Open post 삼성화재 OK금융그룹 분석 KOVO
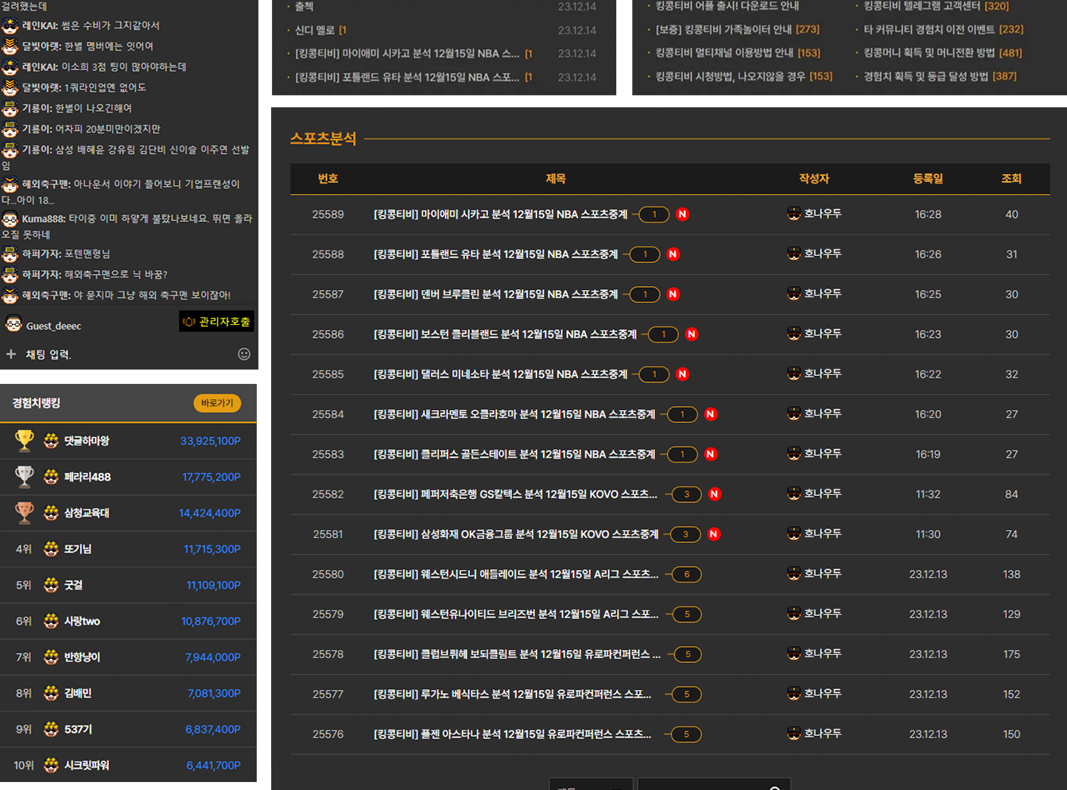The height and width of the screenshot is (790, 1067). (x=515, y=534)
